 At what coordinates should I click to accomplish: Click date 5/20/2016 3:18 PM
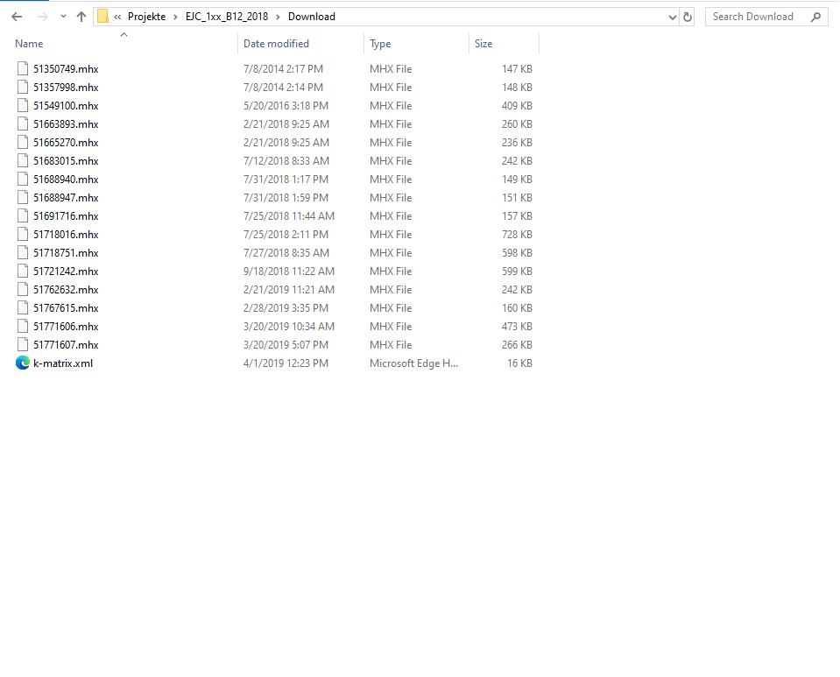point(286,105)
